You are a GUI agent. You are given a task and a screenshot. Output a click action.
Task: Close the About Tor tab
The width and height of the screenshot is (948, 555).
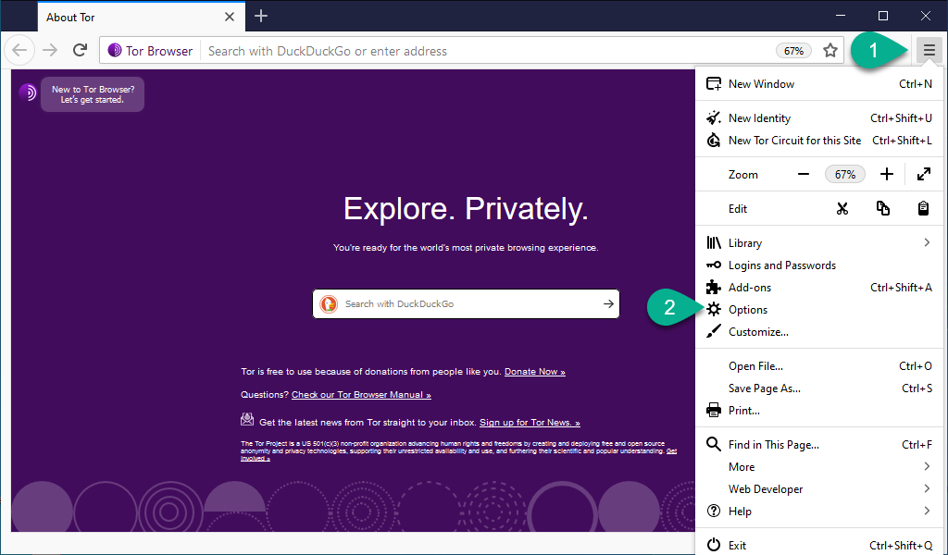tap(230, 17)
